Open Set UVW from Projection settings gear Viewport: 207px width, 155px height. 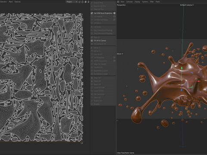[114, 13]
